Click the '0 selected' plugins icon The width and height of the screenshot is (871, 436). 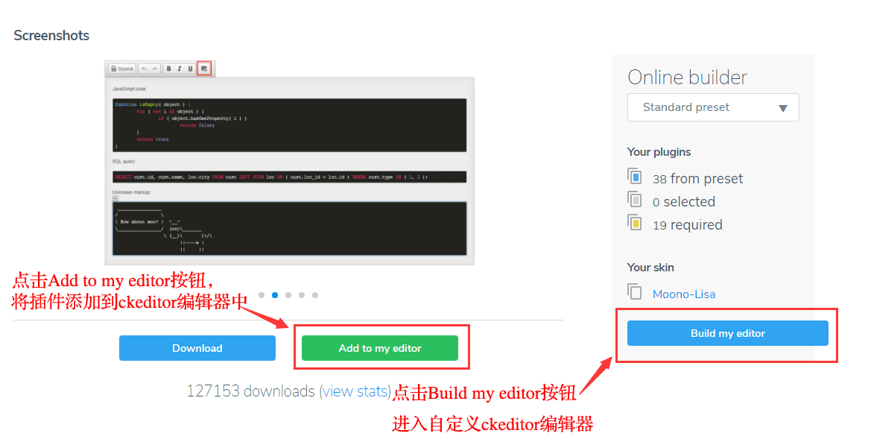[634, 200]
